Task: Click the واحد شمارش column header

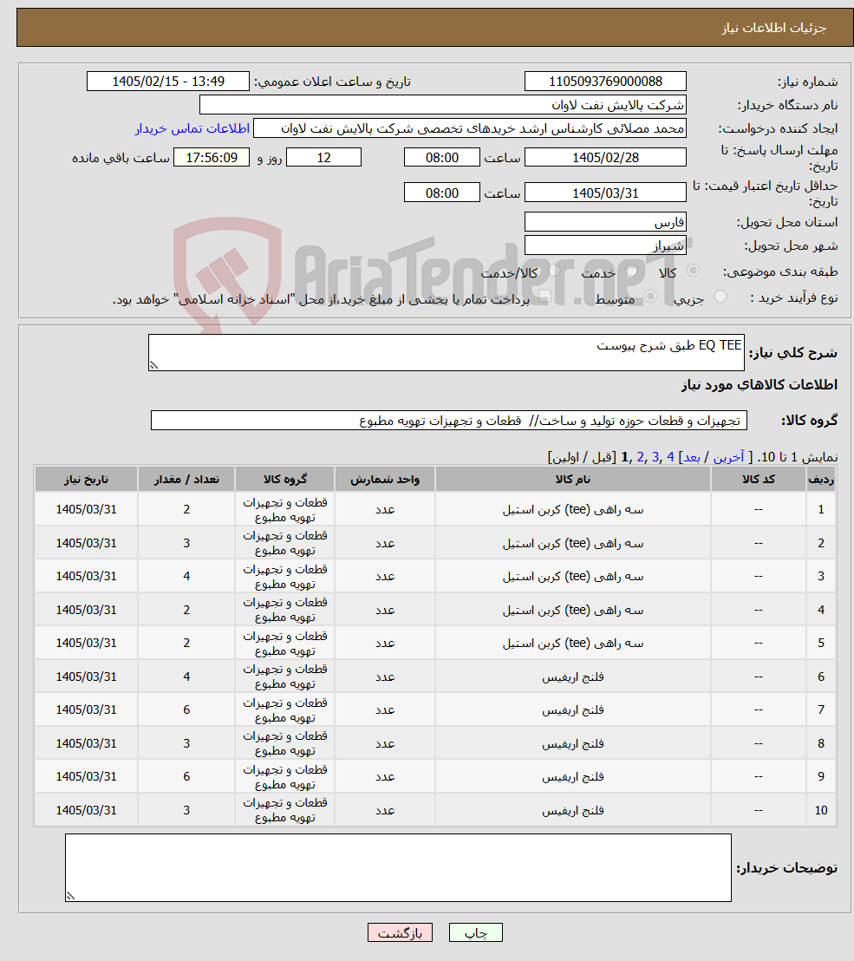Action: click(385, 480)
